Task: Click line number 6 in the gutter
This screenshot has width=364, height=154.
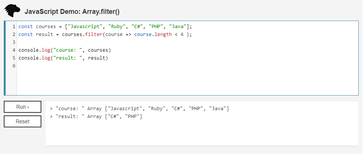Action: pyautogui.click(x=14, y=66)
